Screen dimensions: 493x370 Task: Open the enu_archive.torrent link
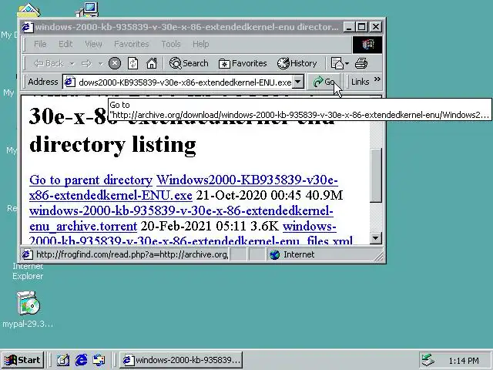83,226
